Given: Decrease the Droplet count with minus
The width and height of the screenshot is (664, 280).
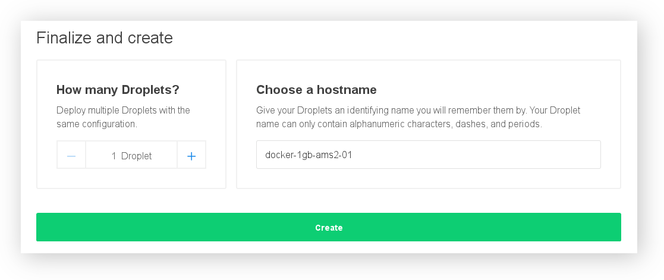Looking at the screenshot, I should 71,156.
